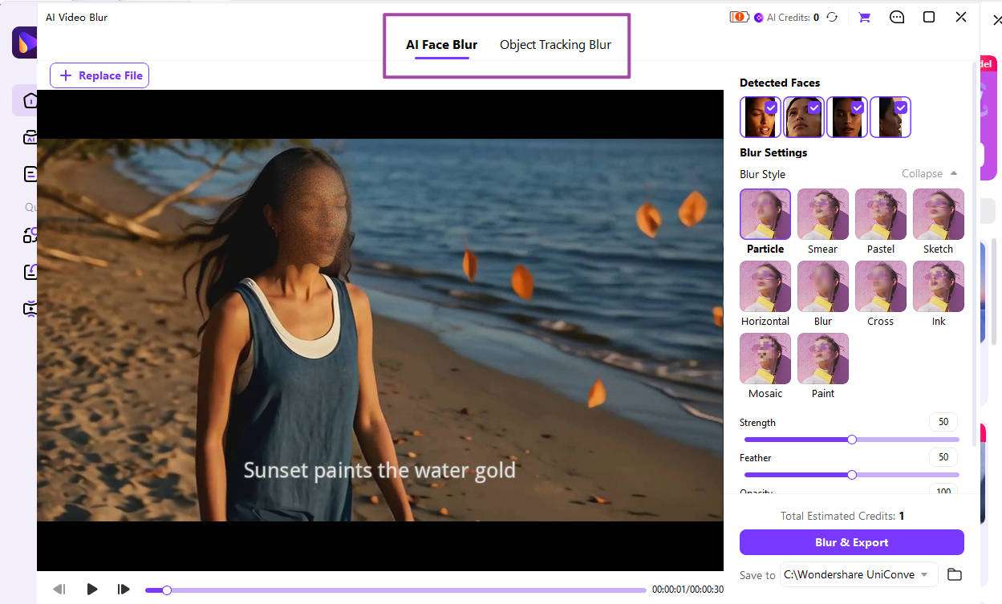The image size is (1002, 604).
Task: Click the orange battery warning icon
Action: pyautogui.click(x=739, y=17)
